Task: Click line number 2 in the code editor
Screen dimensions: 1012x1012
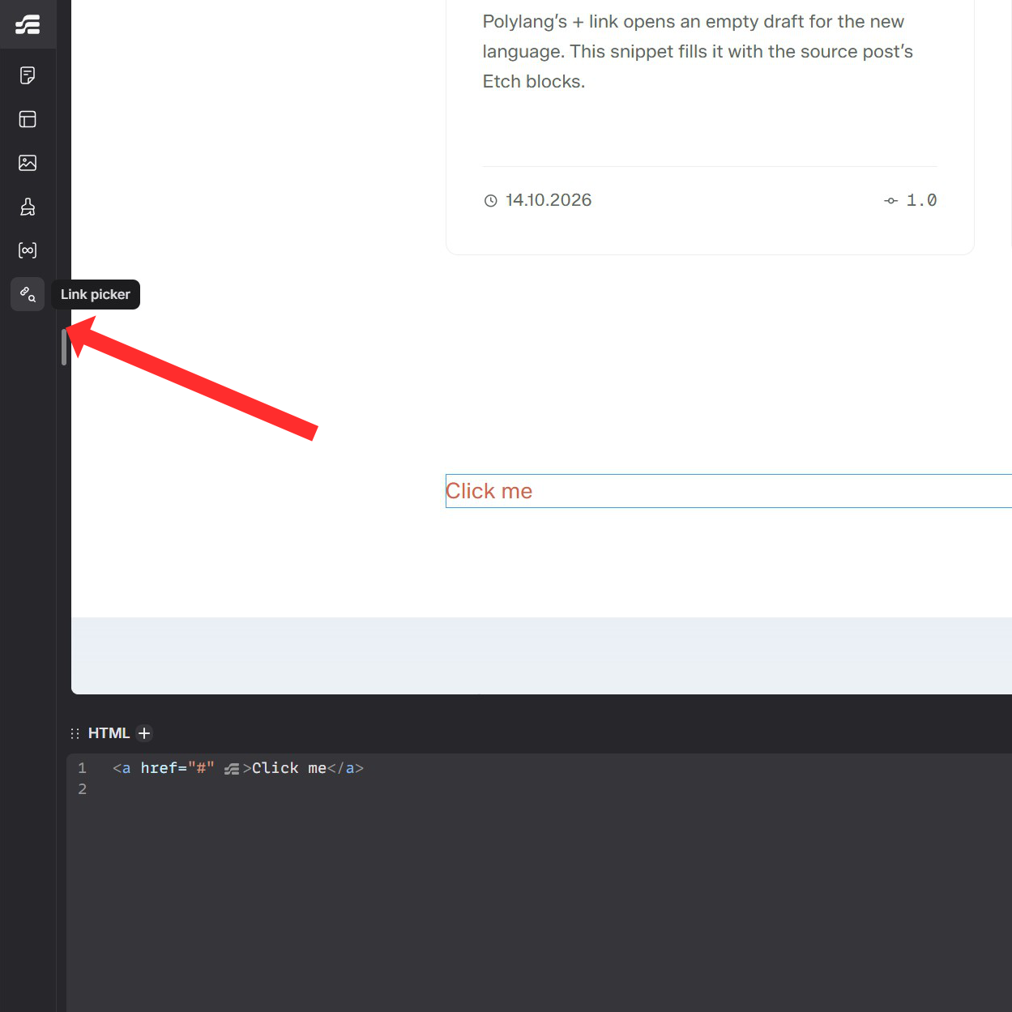Action: 82,789
